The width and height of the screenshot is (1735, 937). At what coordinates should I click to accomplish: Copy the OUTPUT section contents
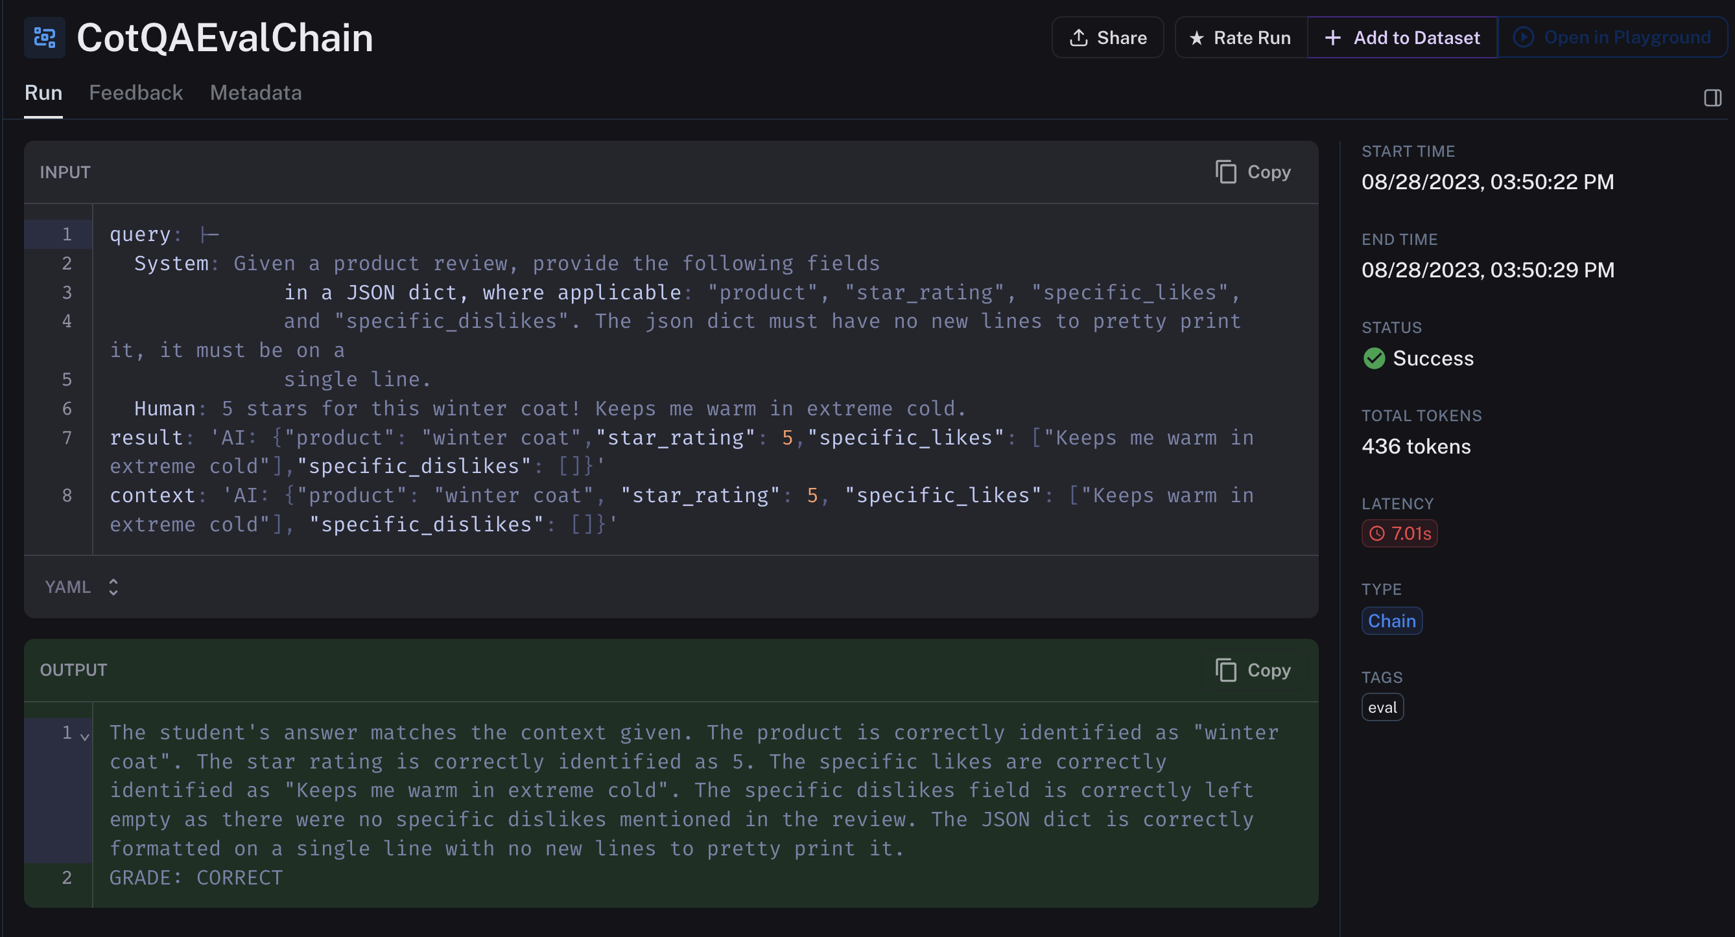(1253, 671)
